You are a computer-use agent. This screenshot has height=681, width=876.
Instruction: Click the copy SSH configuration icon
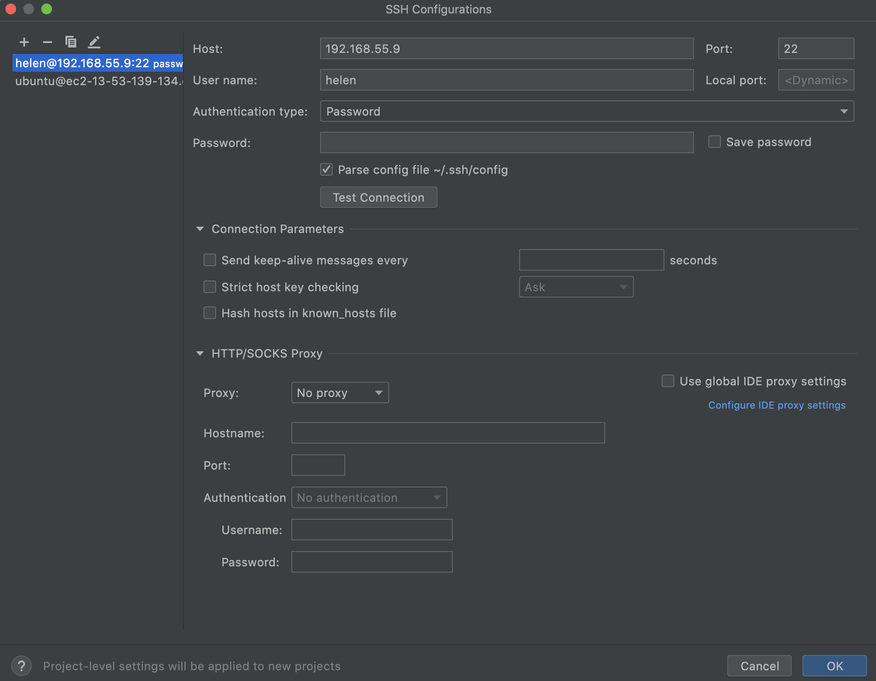[x=69, y=42]
